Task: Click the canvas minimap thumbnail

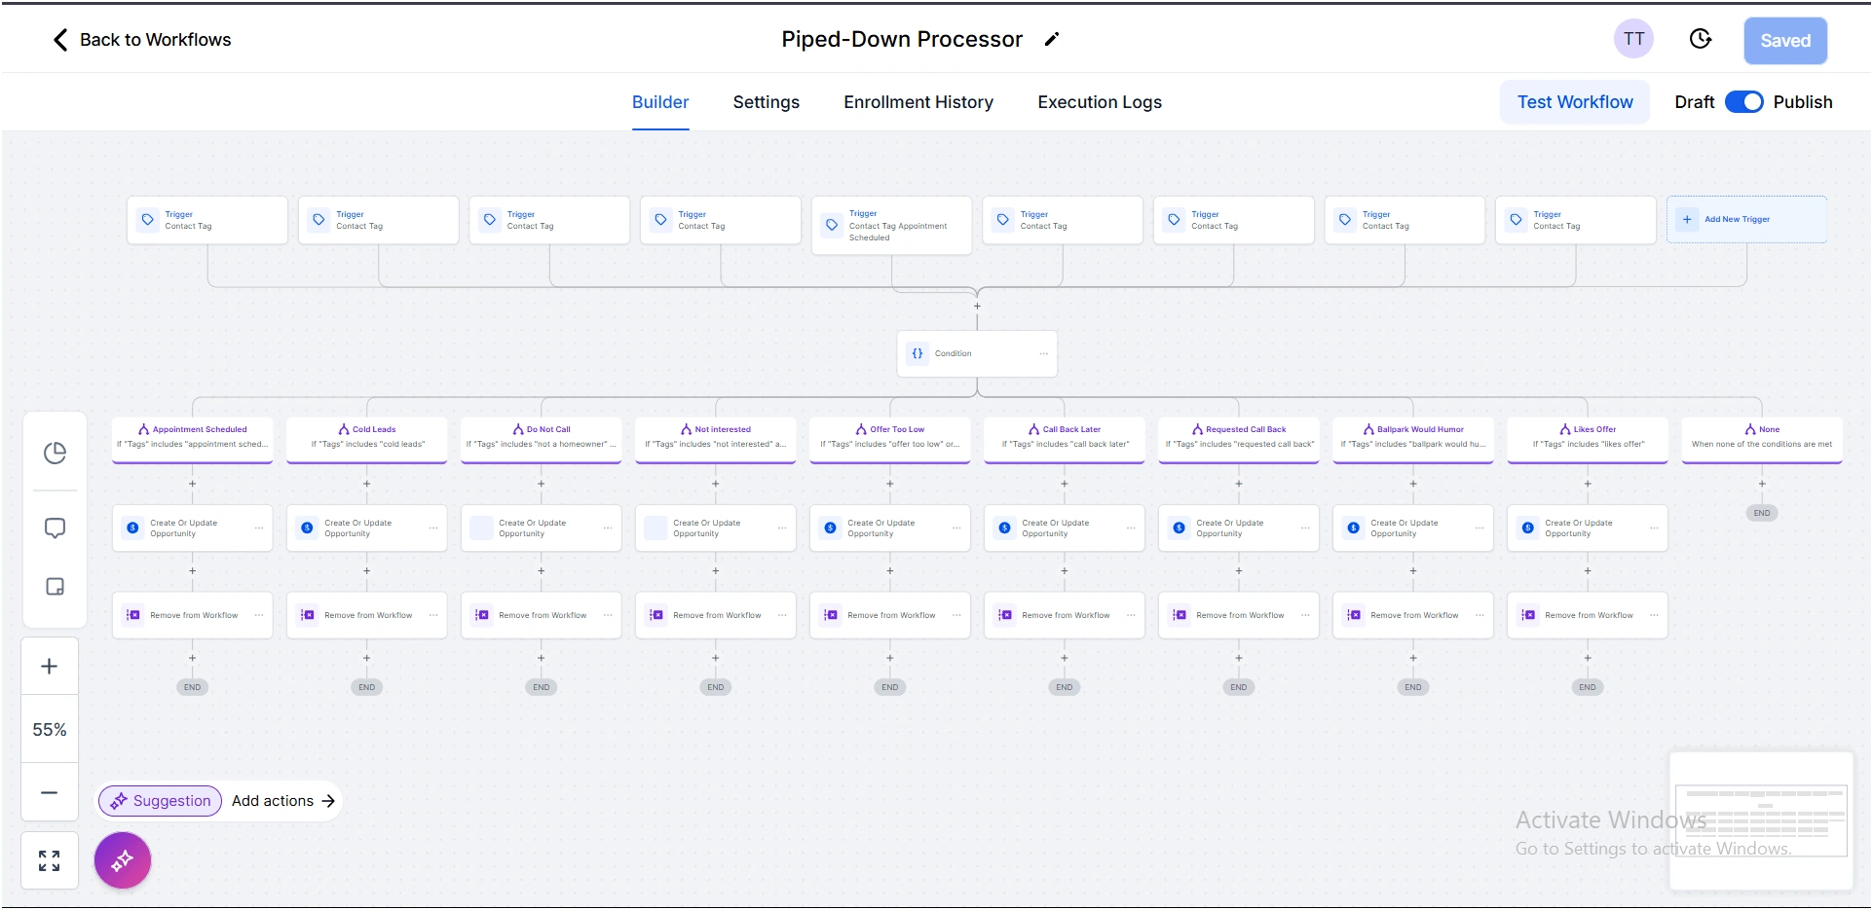Action: (x=1761, y=820)
